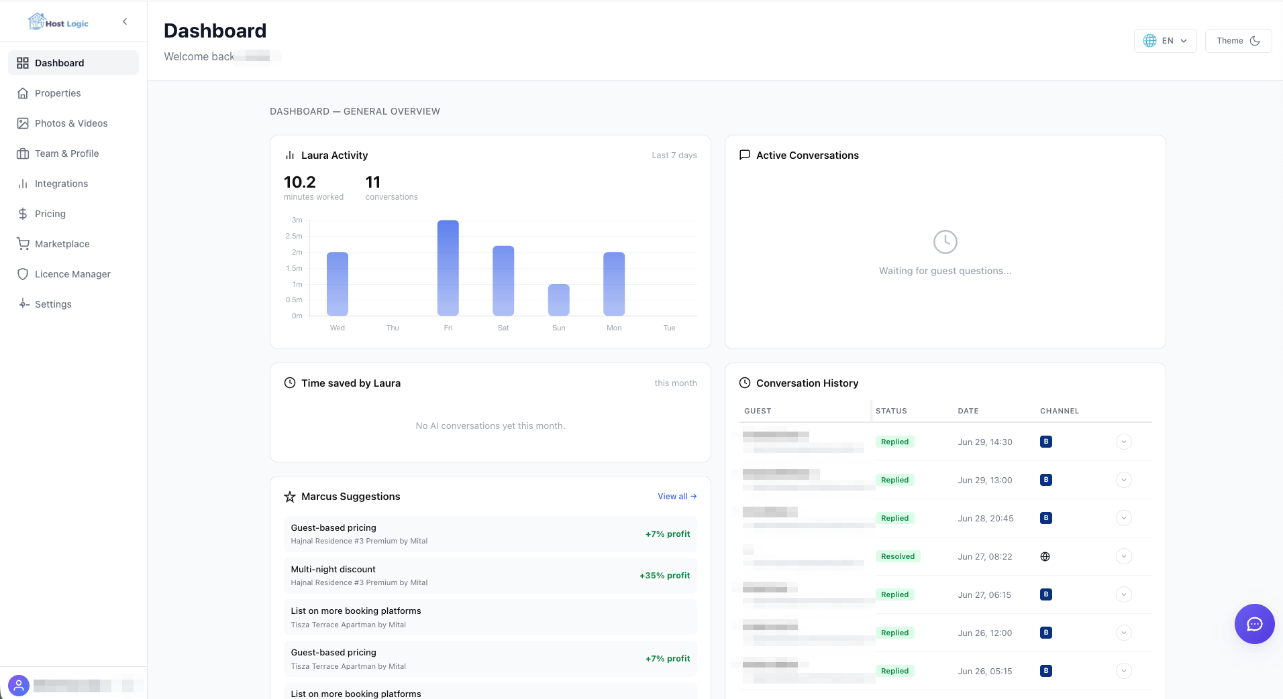Expand the Jun 27, 08:22 resolved conversation
The image size is (1283, 699).
(1124, 556)
